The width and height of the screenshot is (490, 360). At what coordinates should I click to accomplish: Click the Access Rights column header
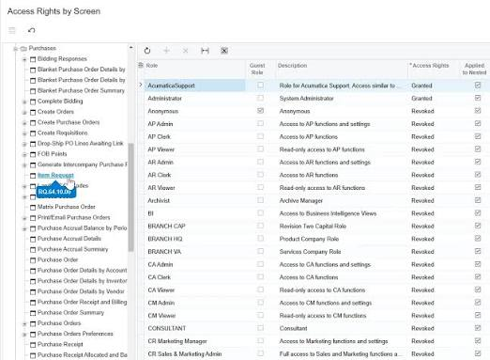coord(429,66)
